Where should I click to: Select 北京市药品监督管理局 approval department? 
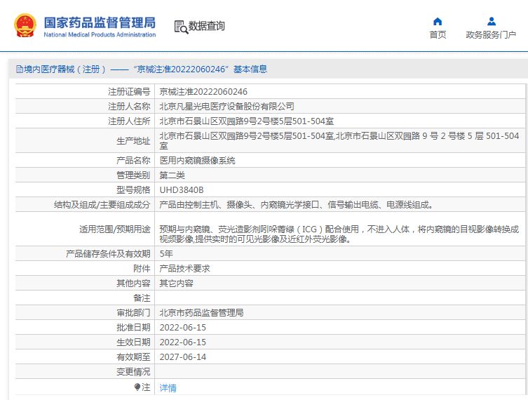coord(201,313)
